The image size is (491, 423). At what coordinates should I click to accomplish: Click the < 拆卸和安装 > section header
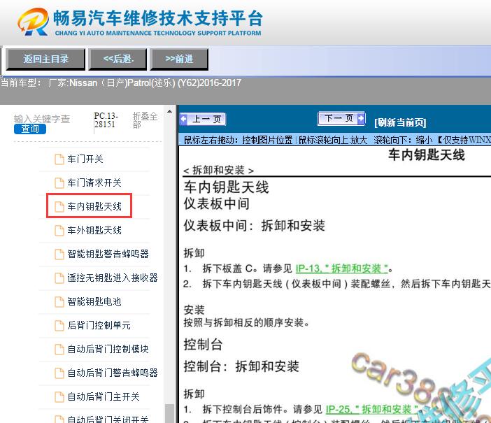point(218,171)
